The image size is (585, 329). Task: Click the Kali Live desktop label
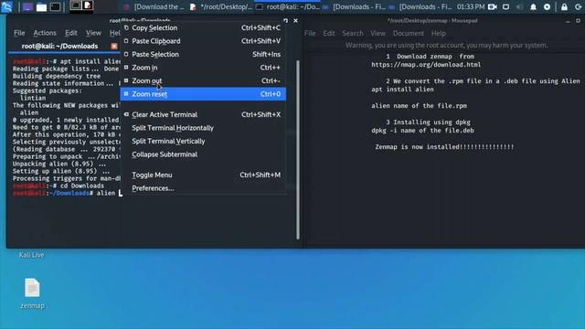coord(31,255)
